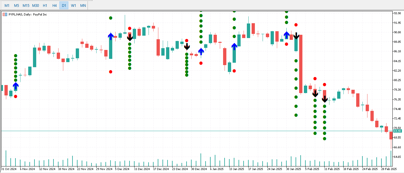Viewport: 404px width, 173px height.
Task: Click the 66.60 price scale label
Action: point(397,147)
